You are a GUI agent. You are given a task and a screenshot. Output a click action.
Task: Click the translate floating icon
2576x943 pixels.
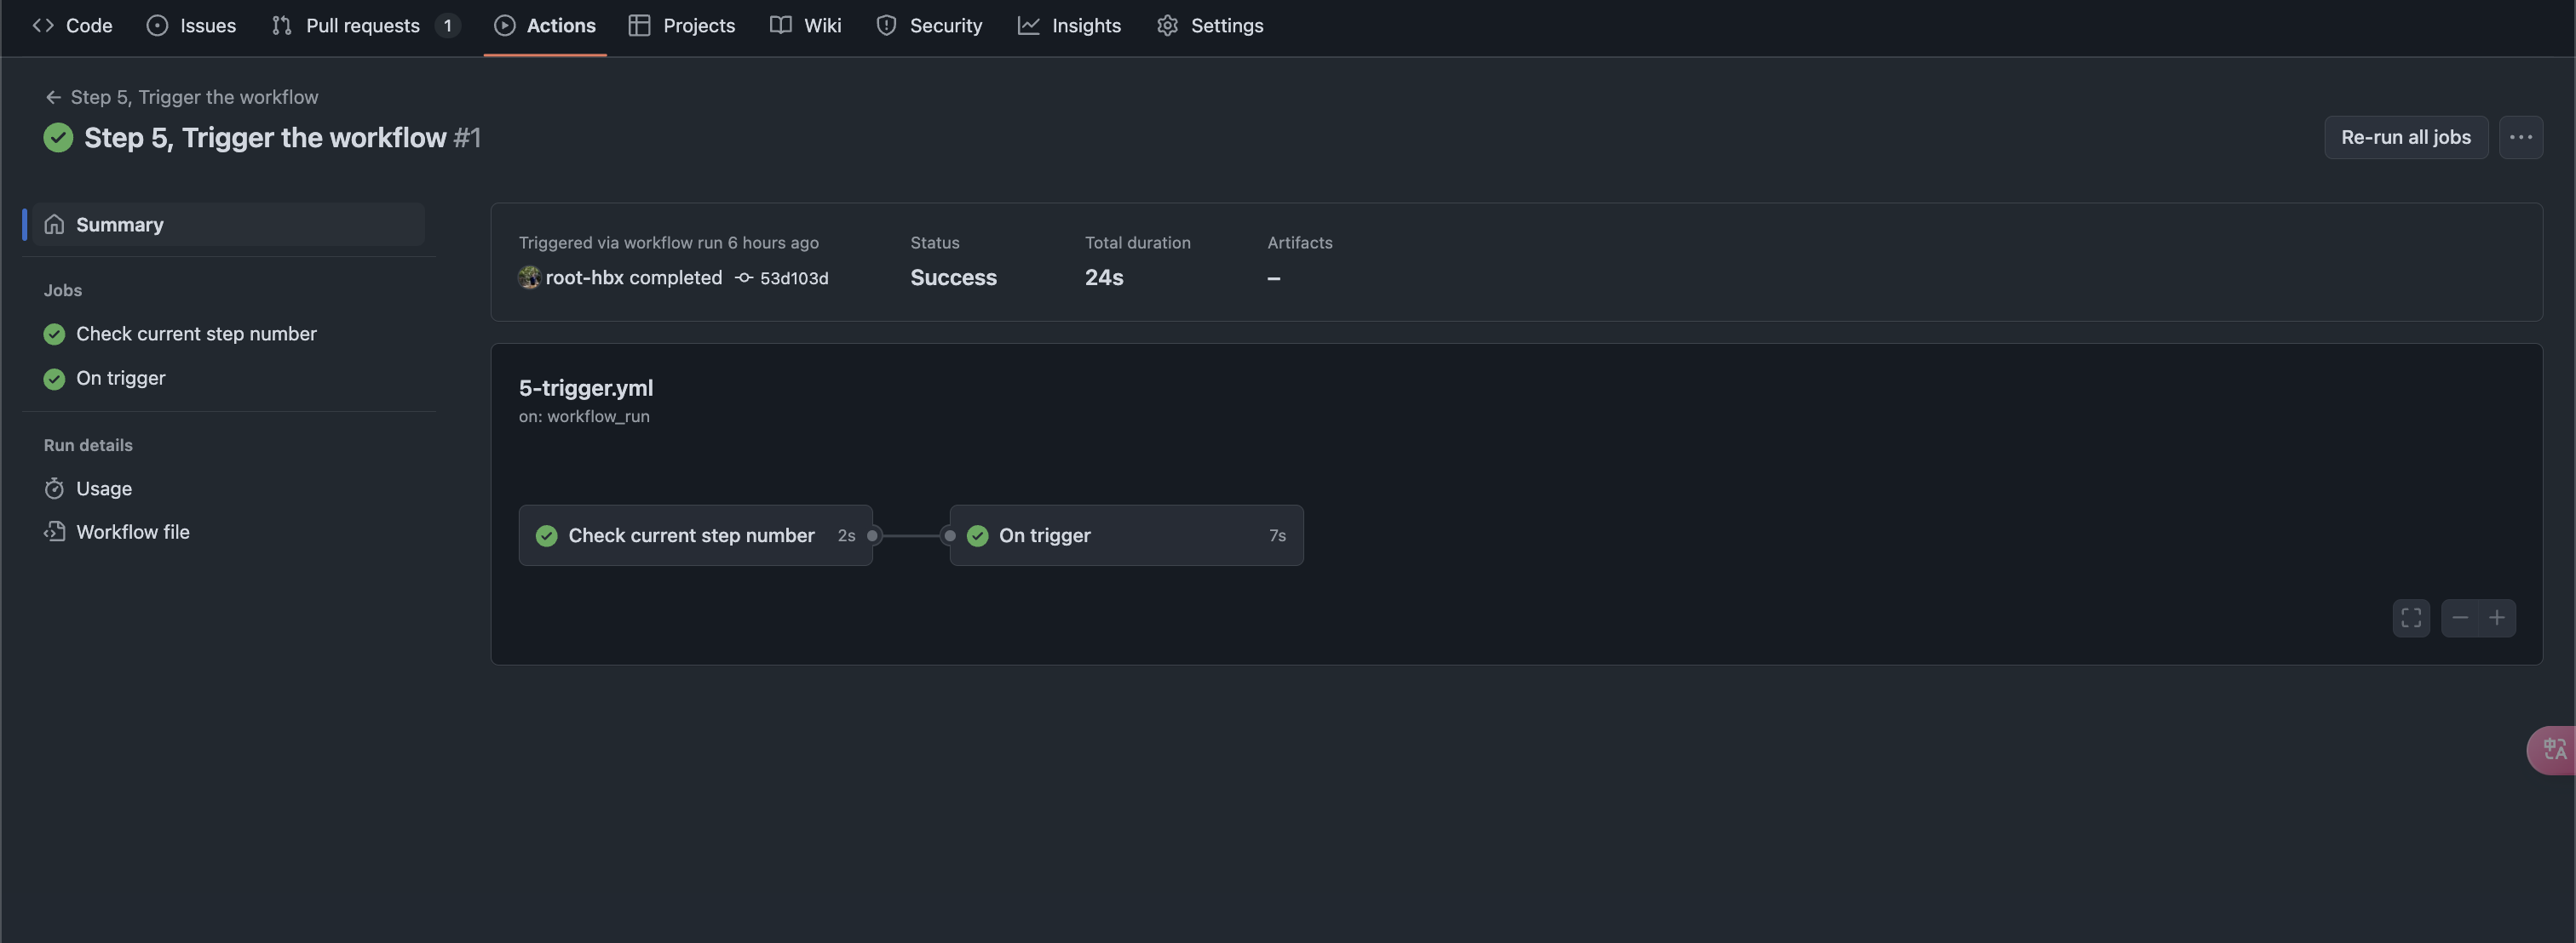[2554, 749]
